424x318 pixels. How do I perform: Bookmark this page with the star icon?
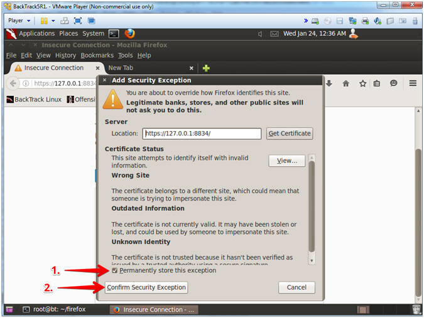[362, 83]
